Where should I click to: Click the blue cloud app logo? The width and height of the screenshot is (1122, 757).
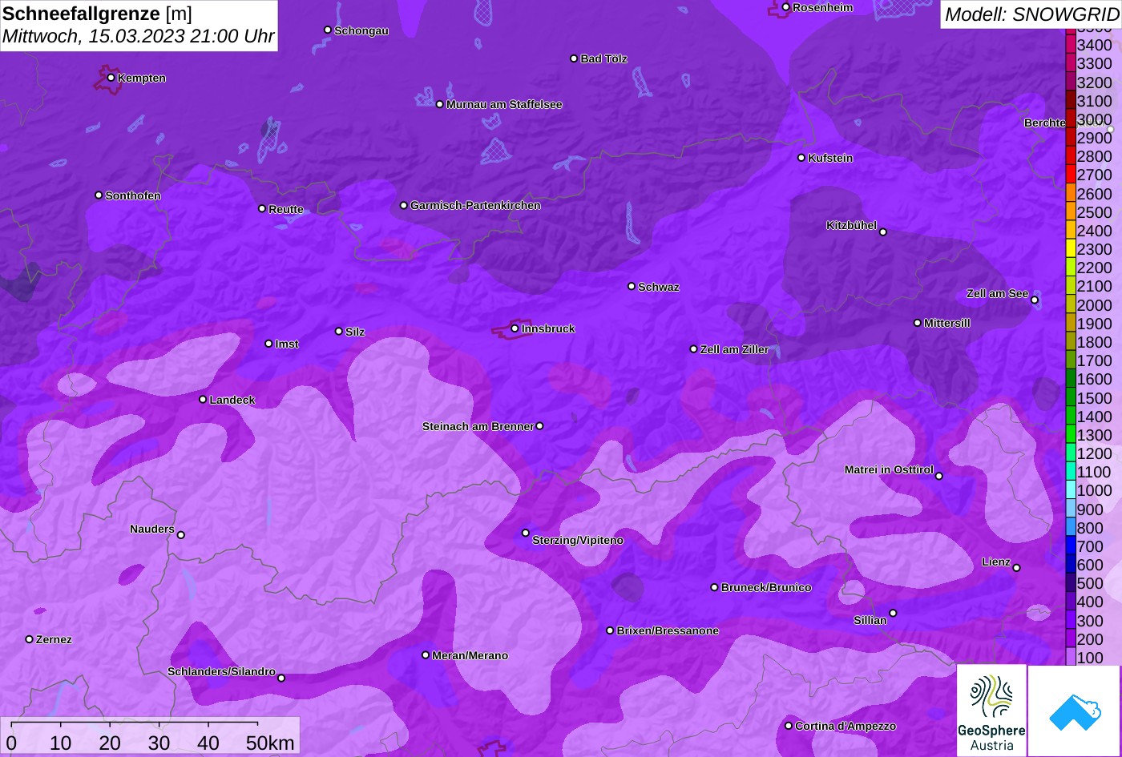point(1074,711)
